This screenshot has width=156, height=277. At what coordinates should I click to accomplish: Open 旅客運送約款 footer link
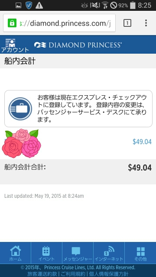42,274
